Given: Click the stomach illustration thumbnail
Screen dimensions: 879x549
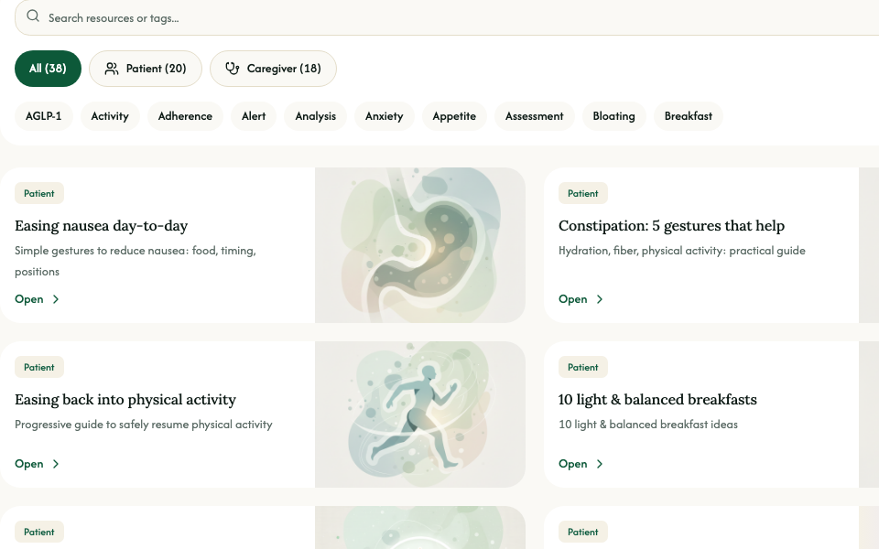Looking at the screenshot, I should (420, 245).
